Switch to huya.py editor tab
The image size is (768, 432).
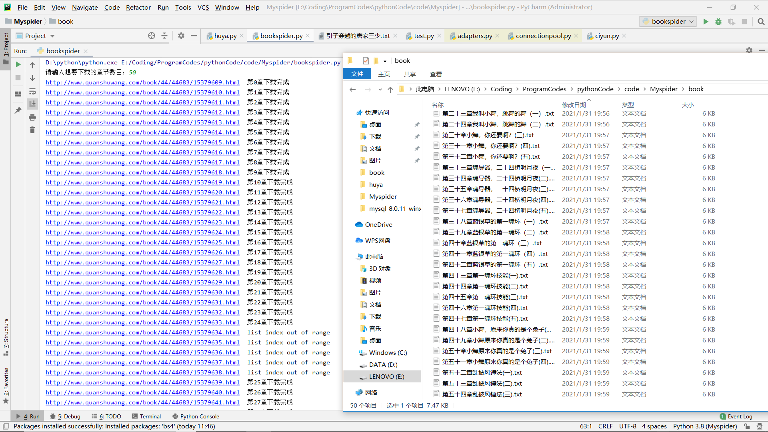(x=225, y=36)
